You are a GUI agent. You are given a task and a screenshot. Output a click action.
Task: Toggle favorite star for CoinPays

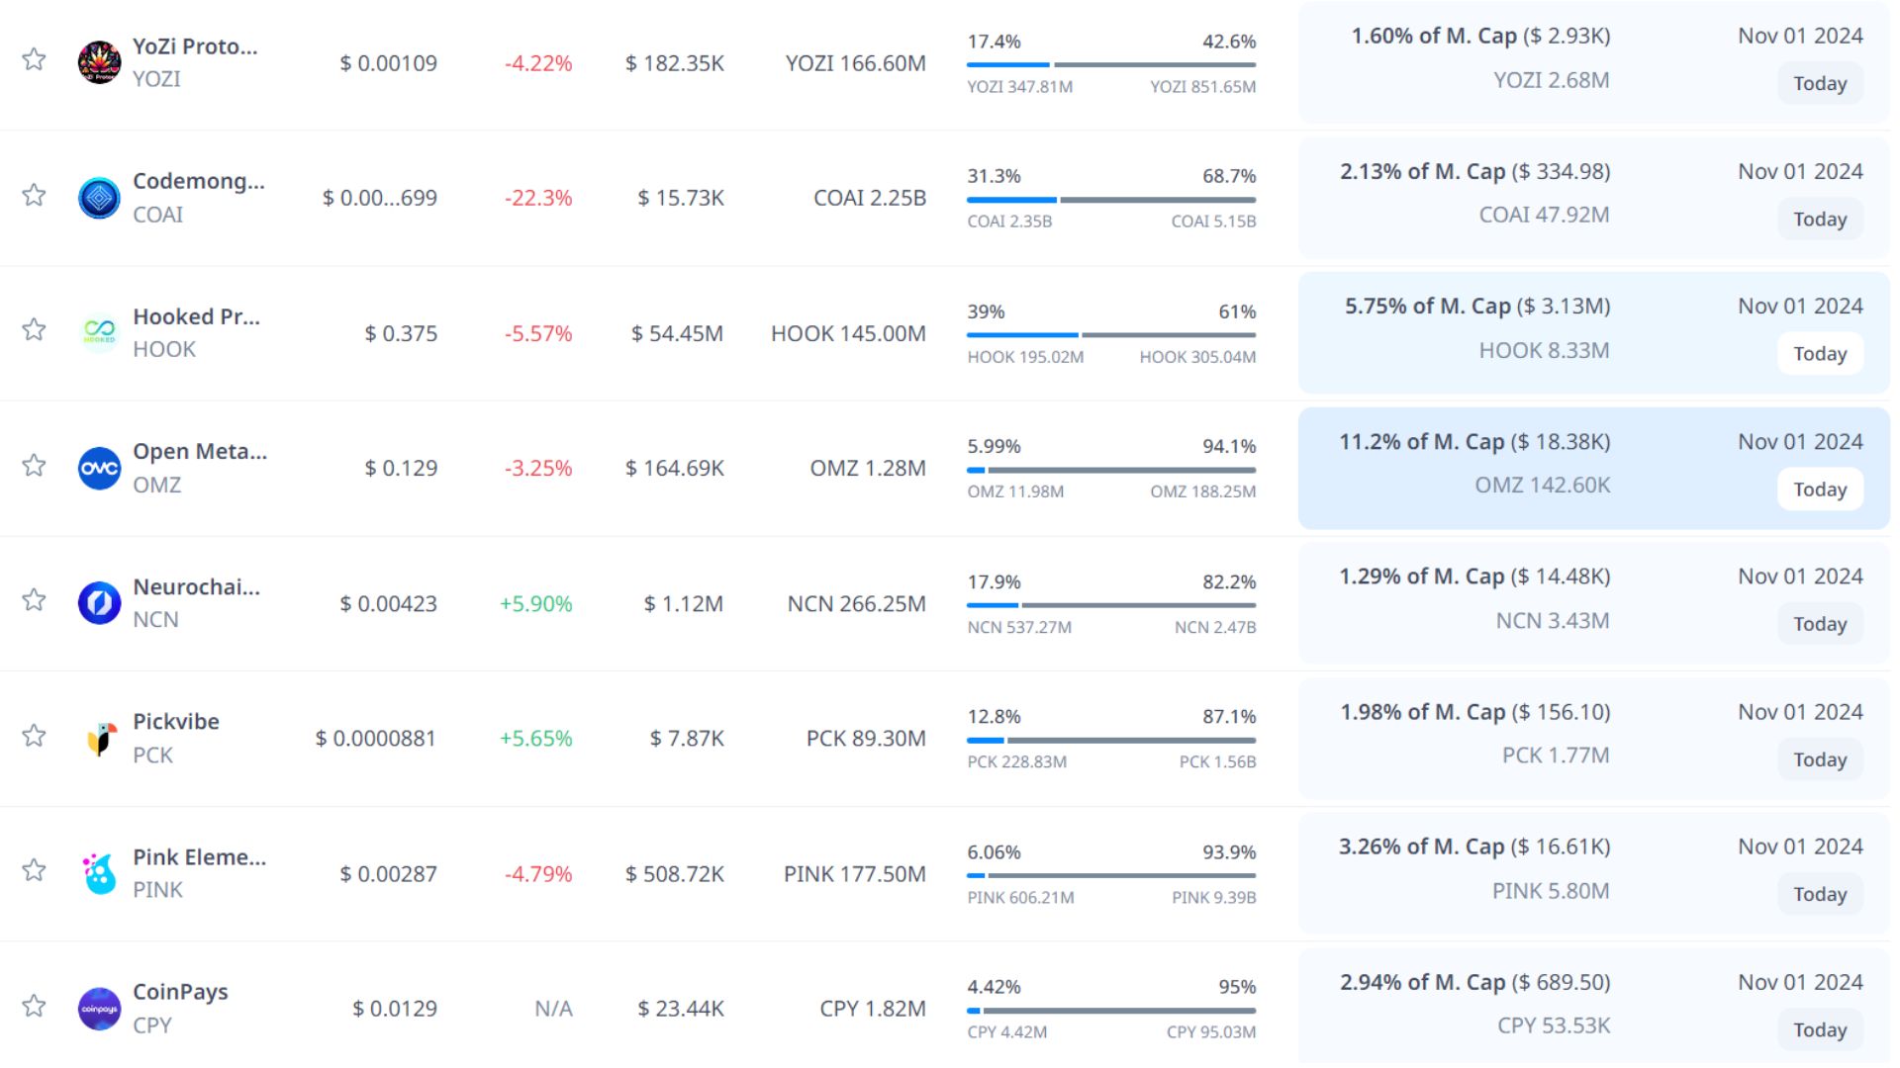(34, 1006)
